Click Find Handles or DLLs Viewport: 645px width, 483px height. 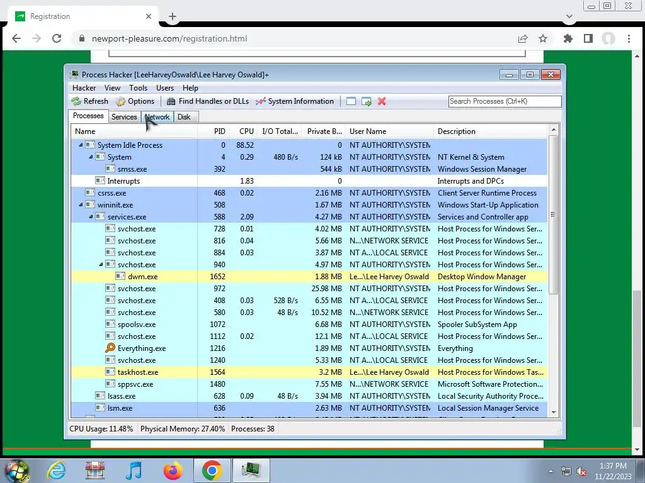pyautogui.click(x=208, y=101)
